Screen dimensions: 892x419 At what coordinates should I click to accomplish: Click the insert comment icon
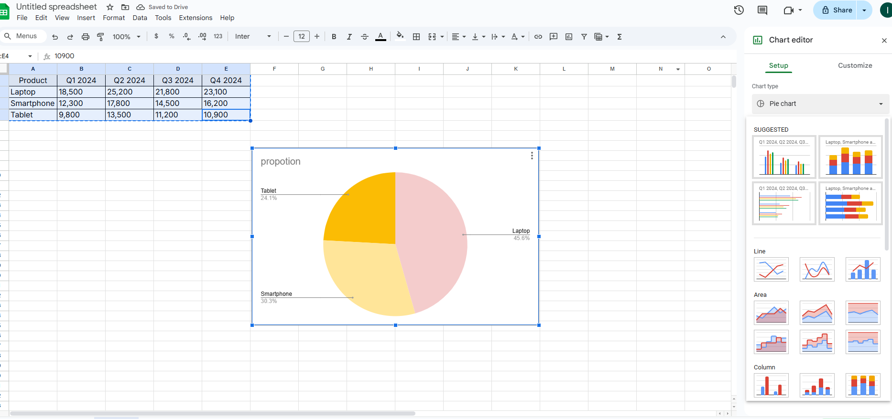(x=554, y=37)
